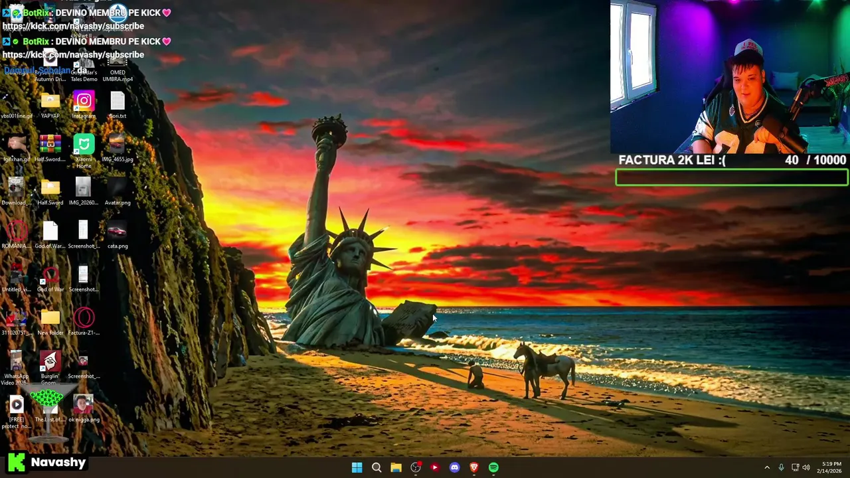This screenshot has height=478, width=850.
Task: Select the vbs001line.gif file
Action: (x=16, y=105)
